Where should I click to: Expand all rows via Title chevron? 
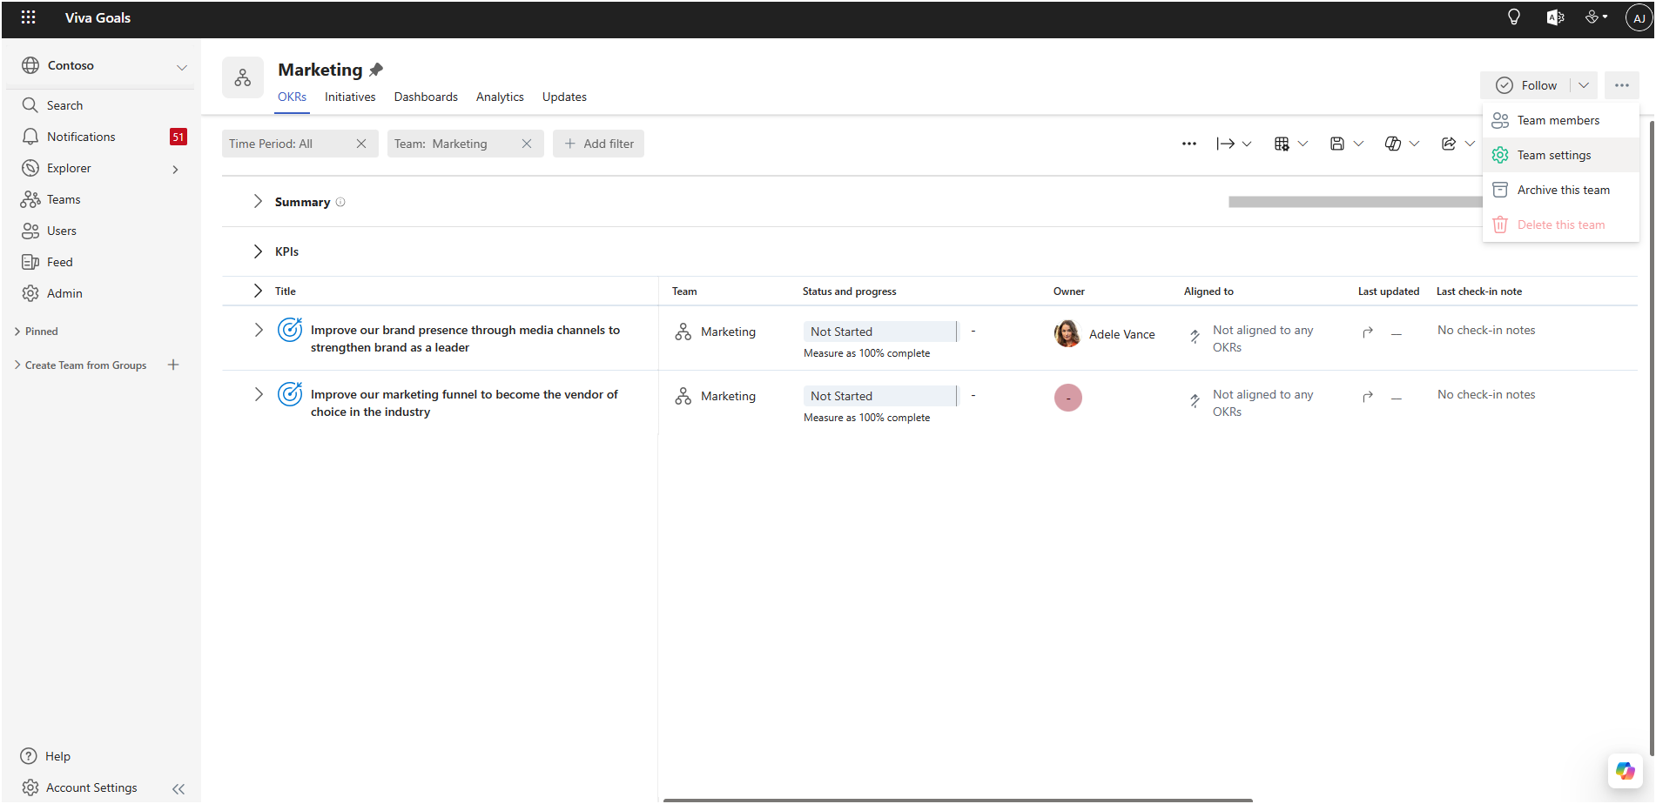[258, 291]
